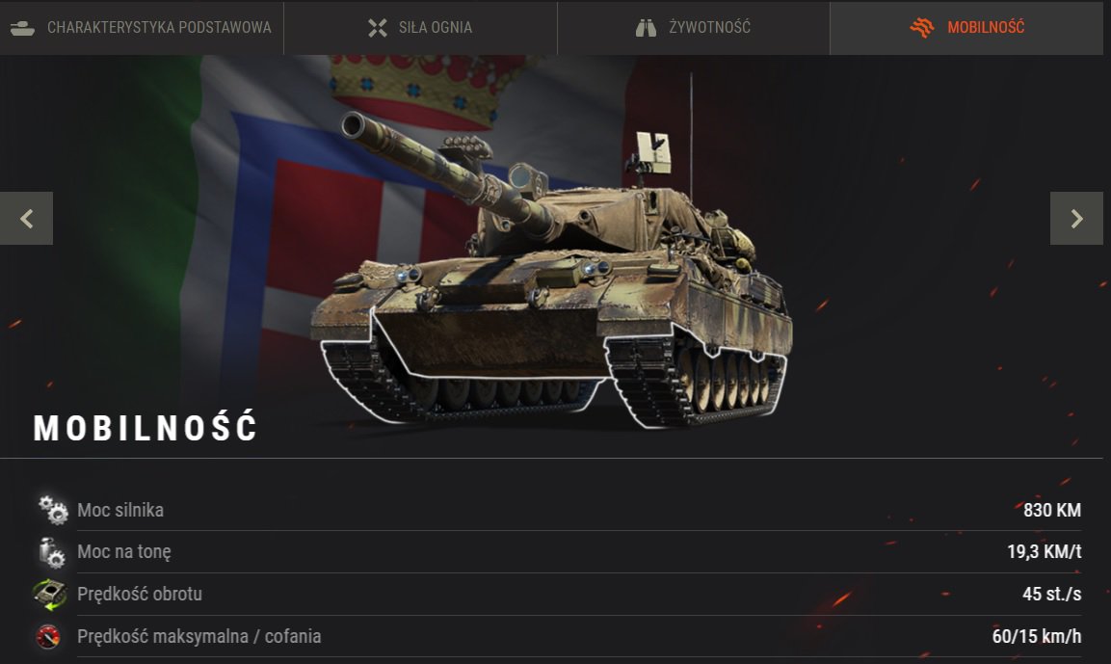Click the 19,3 KM/t value
This screenshot has height=664, width=1111.
(x=1044, y=551)
